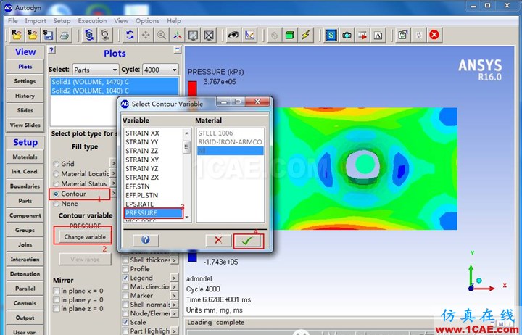Expand Legend options arrow button
Image resolution: width=522 pixels, height=335 pixels.
tap(174, 278)
